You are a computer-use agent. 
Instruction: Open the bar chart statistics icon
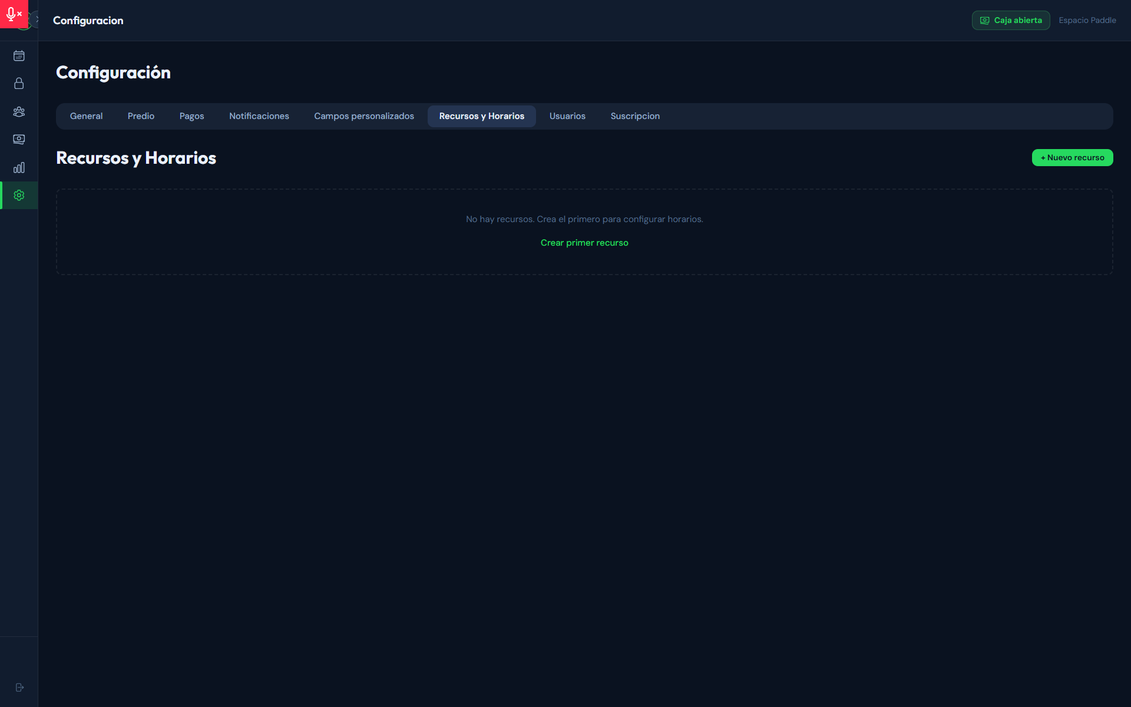19,167
